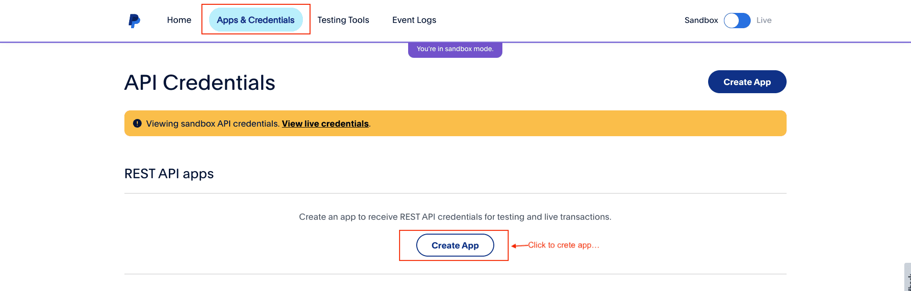Click the REST API apps section heading

coord(169,173)
